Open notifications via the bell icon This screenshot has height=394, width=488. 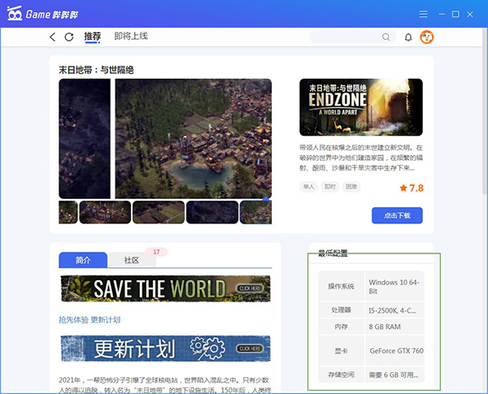(408, 37)
